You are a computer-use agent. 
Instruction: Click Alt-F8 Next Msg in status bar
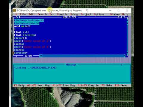pyautogui.click(x=38, y=85)
